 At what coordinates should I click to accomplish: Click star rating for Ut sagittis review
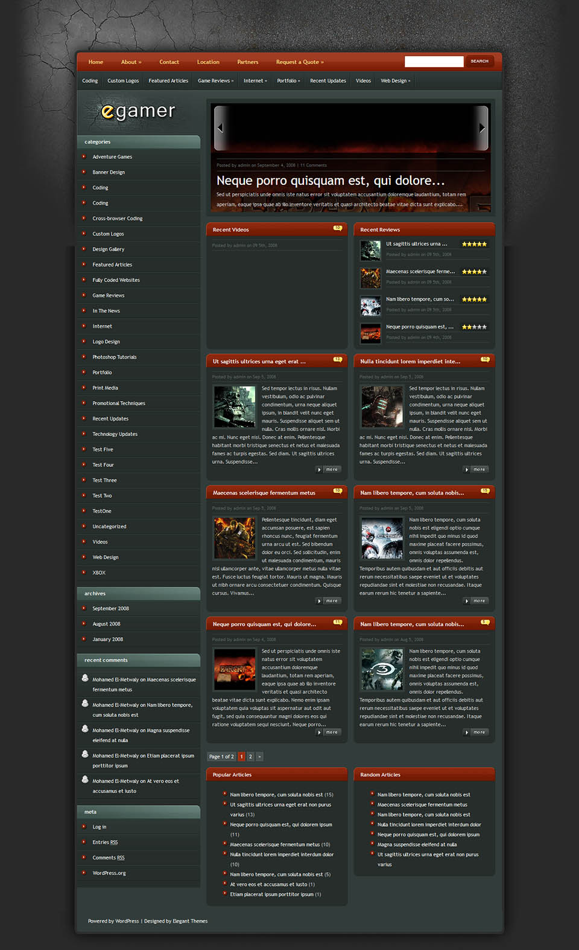pyautogui.click(x=474, y=244)
